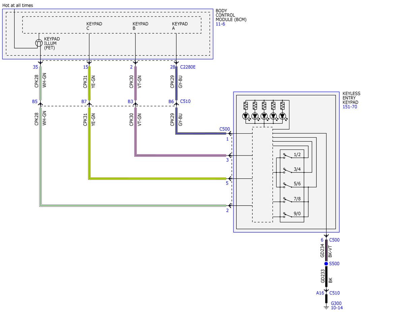Click the blue S500 splice dot
404x312 pixels.
pyautogui.click(x=326, y=264)
